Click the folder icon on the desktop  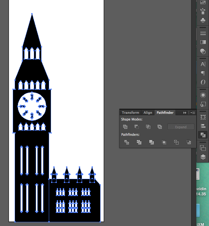(198, 210)
